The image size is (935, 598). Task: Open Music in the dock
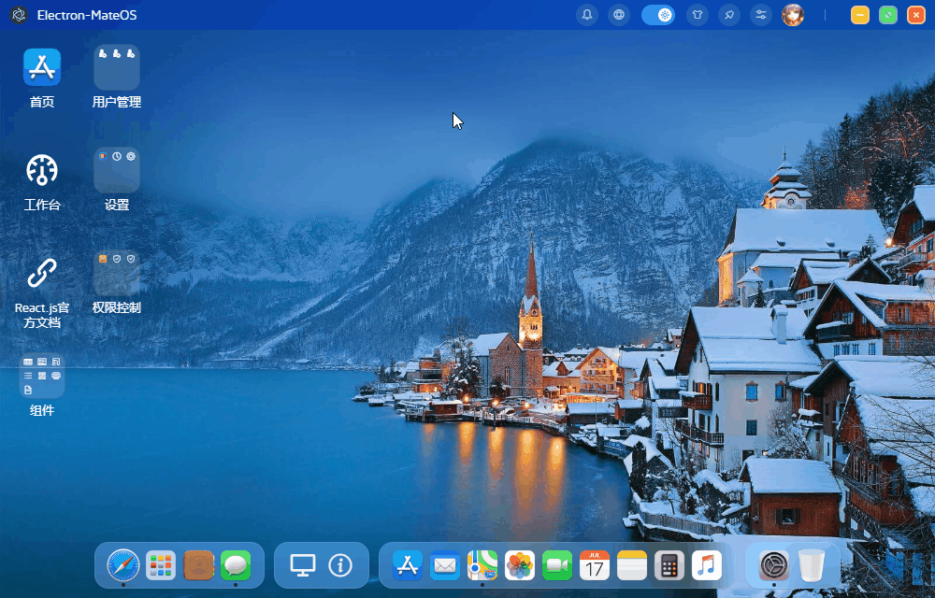pyautogui.click(x=707, y=565)
